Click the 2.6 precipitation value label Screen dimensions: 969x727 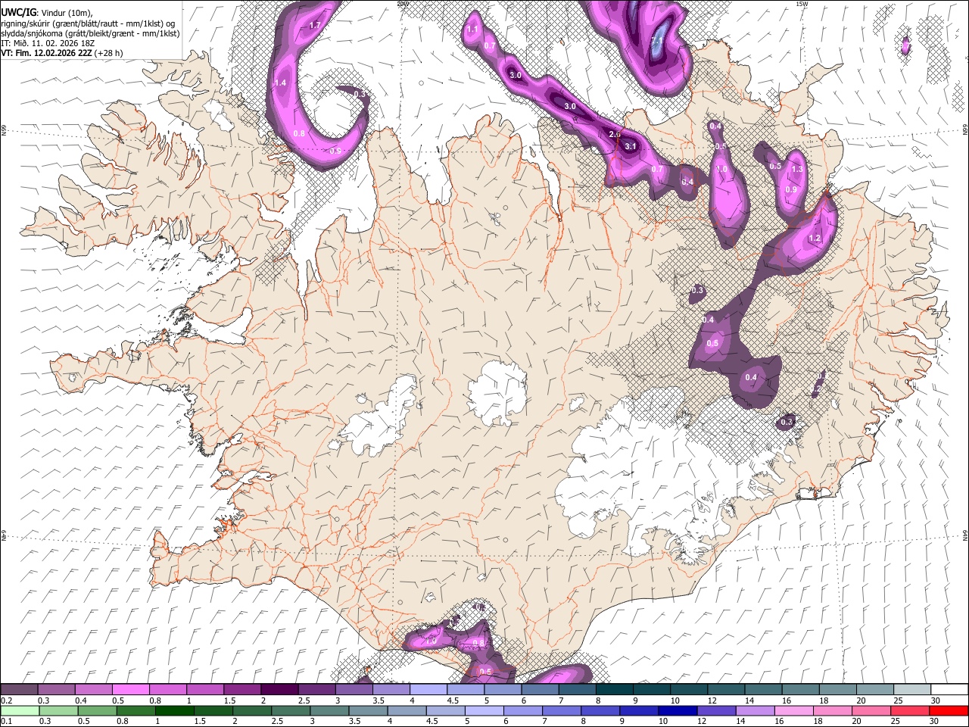click(x=615, y=134)
